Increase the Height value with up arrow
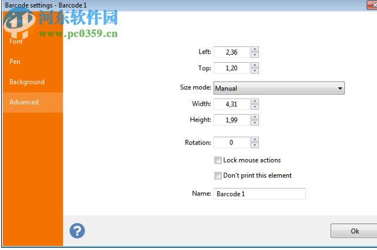Image resolution: width=377 pixels, height=250 pixels. pyautogui.click(x=255, y=117)
